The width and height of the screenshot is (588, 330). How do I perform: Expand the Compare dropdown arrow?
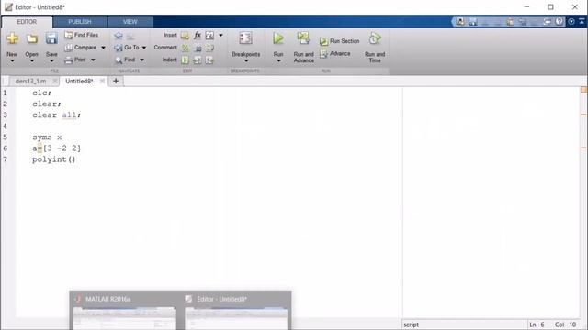pyautogui.click(x=103, y=48)
